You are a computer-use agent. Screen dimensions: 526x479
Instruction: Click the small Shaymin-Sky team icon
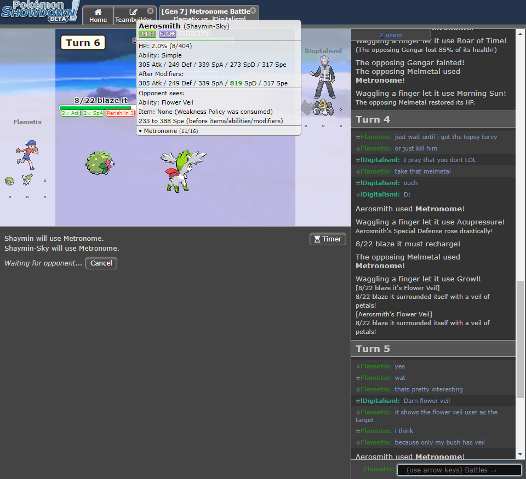[27, 180]
